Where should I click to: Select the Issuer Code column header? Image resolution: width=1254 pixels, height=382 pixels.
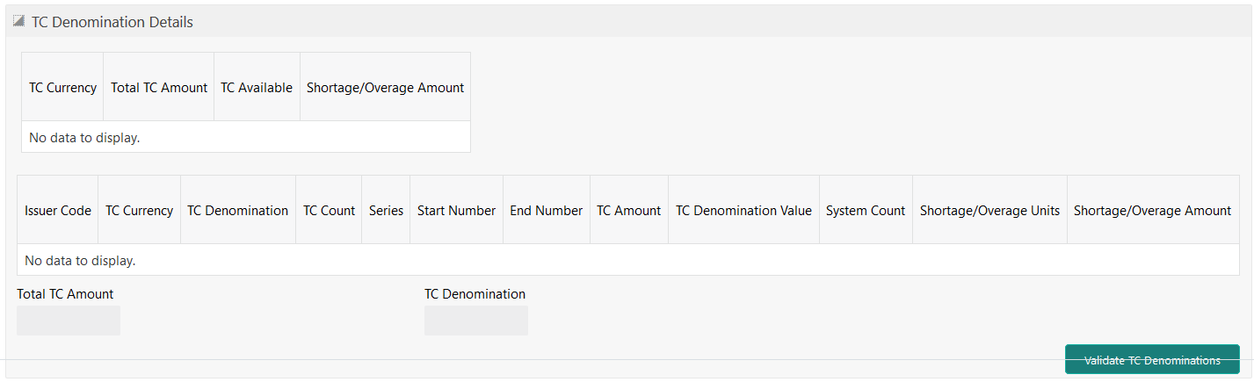pos(58,211)
